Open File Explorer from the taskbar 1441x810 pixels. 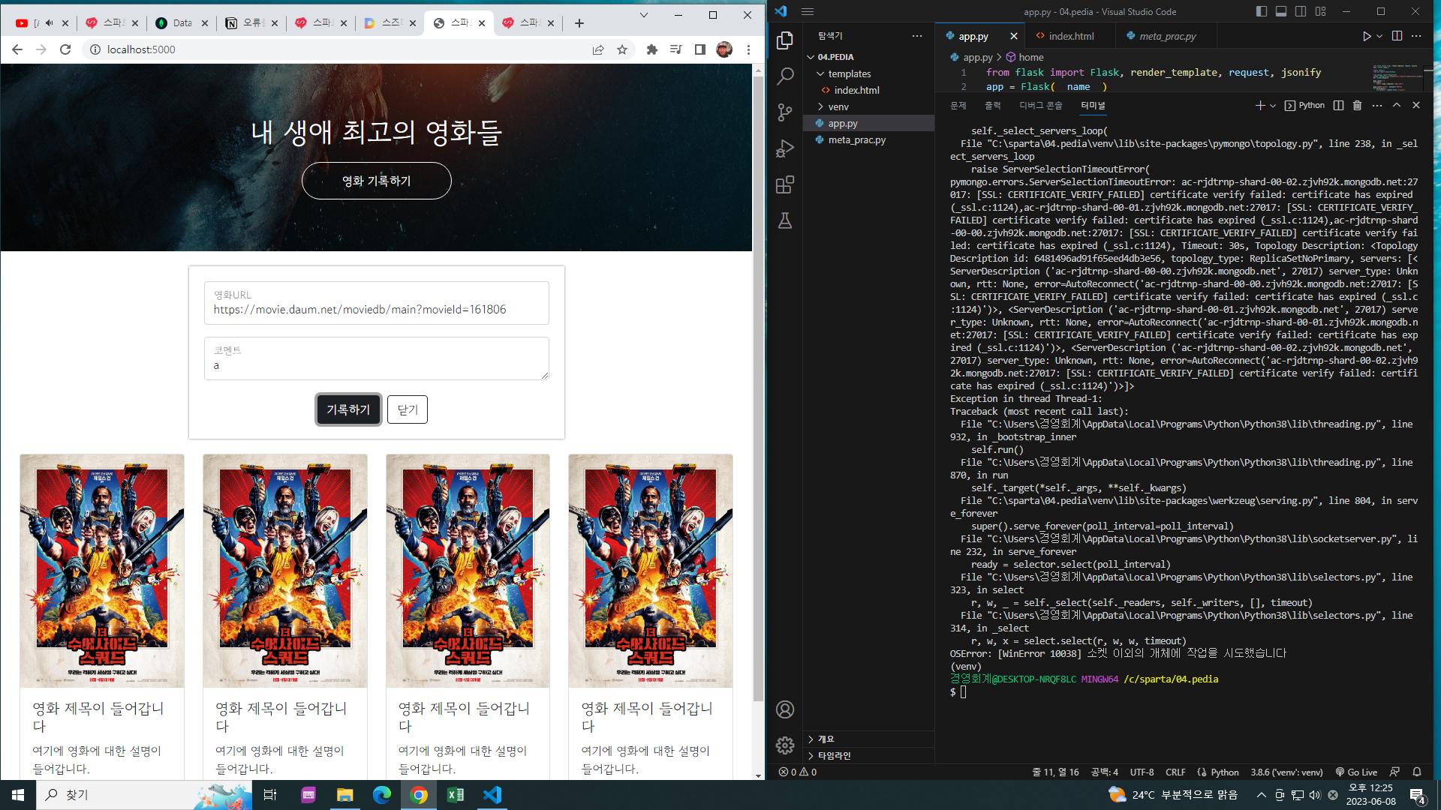[344, 795]
